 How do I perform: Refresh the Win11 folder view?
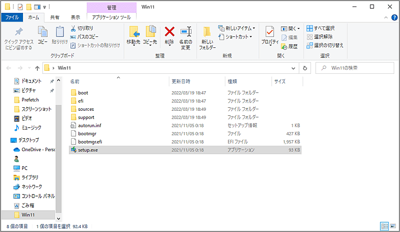[x=305, y=68]
